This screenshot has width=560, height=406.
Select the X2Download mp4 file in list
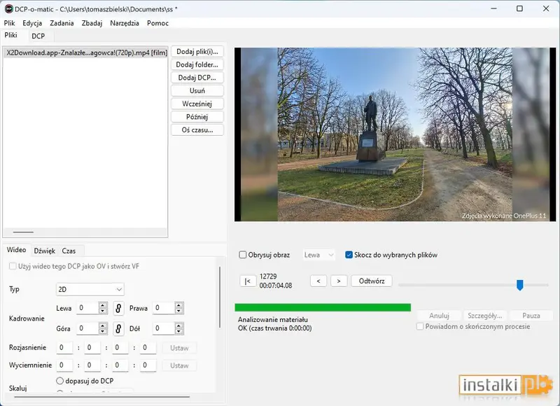coord(85,52)
